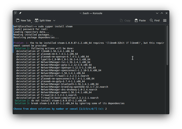Maximize the Konsole window
182x129 pixels.
click(x=162, y=13)
